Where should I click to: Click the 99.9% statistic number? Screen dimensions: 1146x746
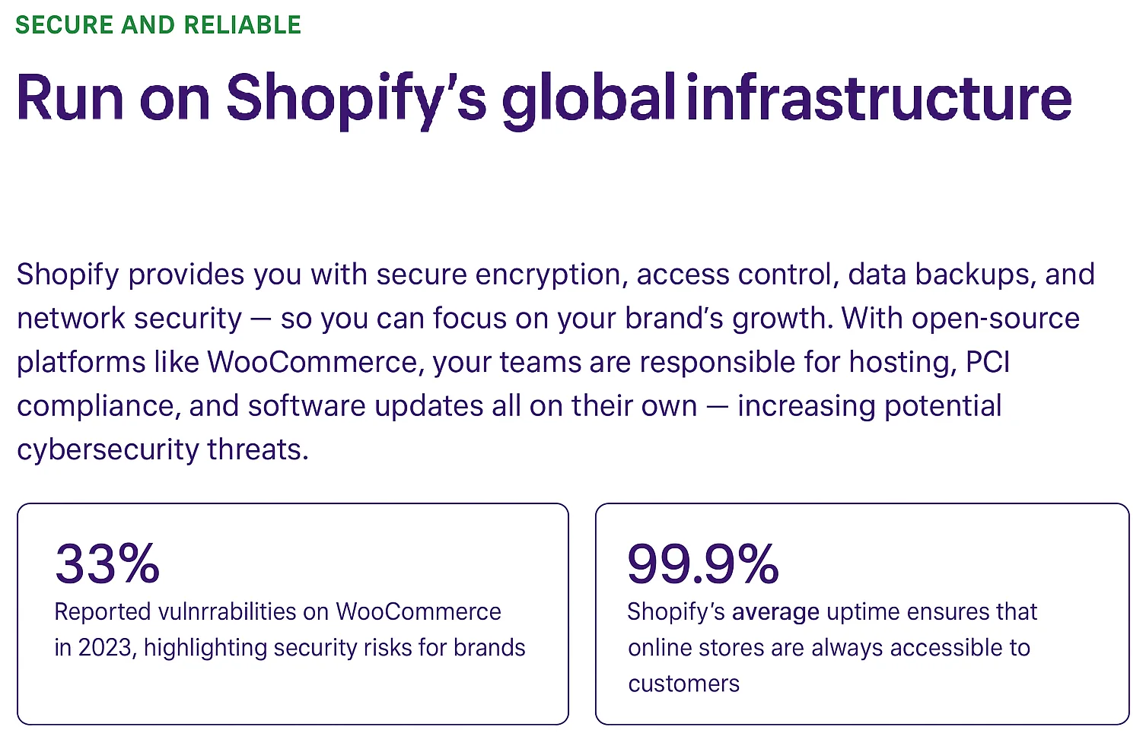[x=703, y=563]
